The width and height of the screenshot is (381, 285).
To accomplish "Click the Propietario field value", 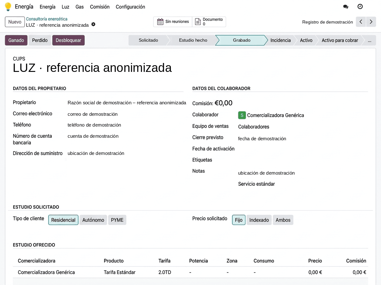I will coord(127,103).
